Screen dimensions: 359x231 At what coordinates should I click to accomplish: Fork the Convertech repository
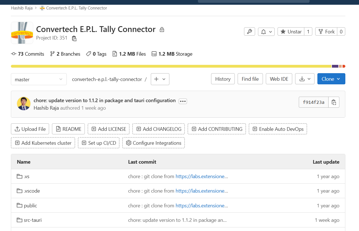[326, 32]
